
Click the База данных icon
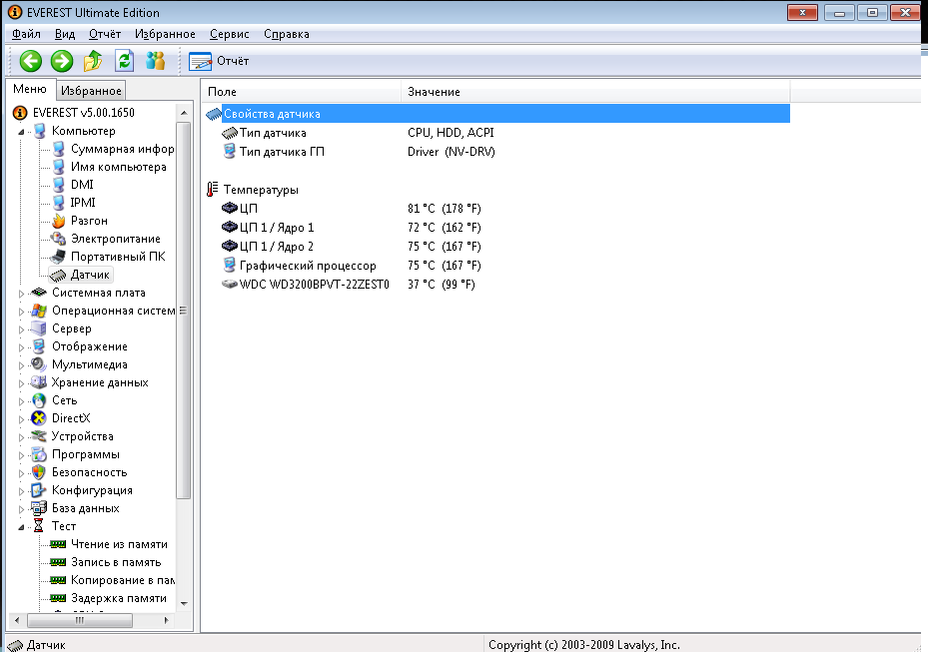pyautogui.click(x=39, y=508)
